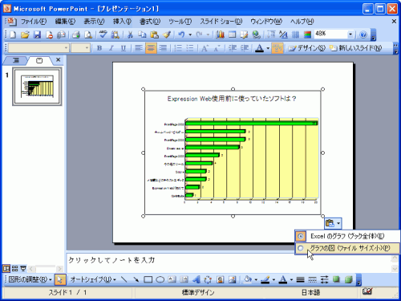Click the Color/Grayscale icon
401x301 pixels.
(x=307, y=35)
